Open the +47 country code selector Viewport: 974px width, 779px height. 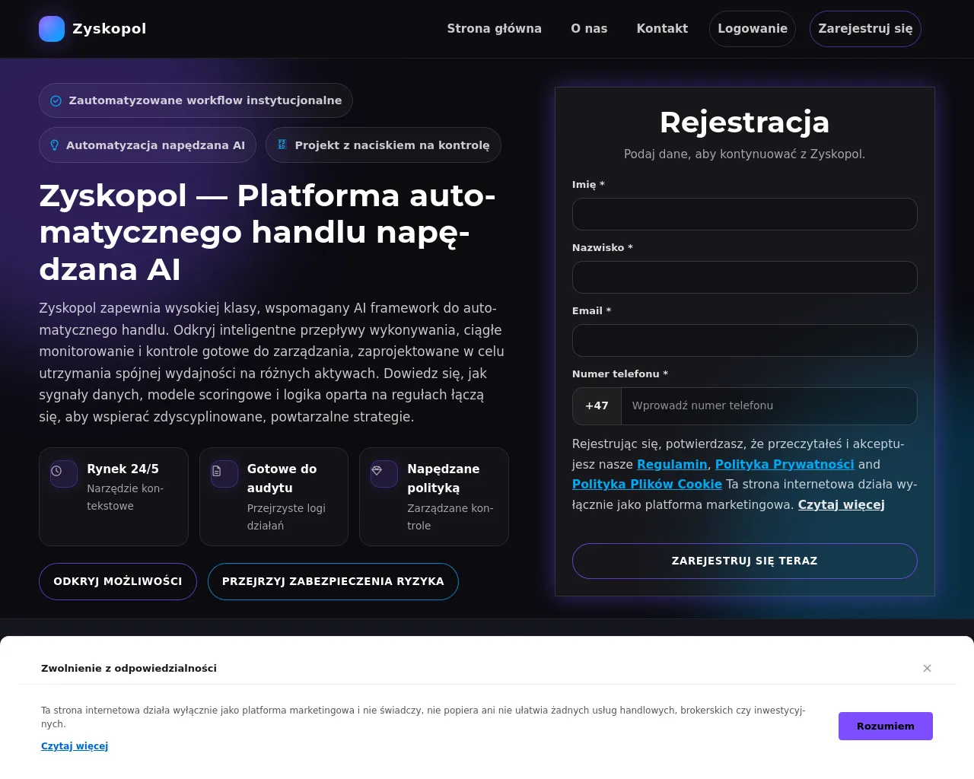pyautogui.click(x=597, y=406)
